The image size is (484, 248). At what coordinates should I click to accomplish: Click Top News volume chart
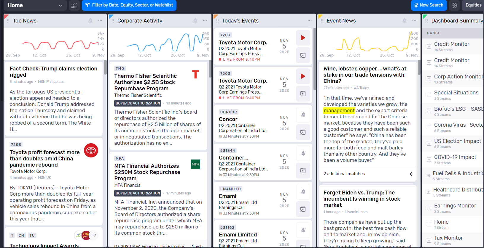coord(55,44)
